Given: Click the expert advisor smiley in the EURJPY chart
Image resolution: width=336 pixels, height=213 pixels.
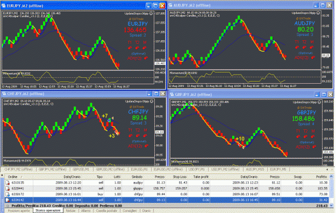Looking at the screenshot, I should tap(151, 13).
